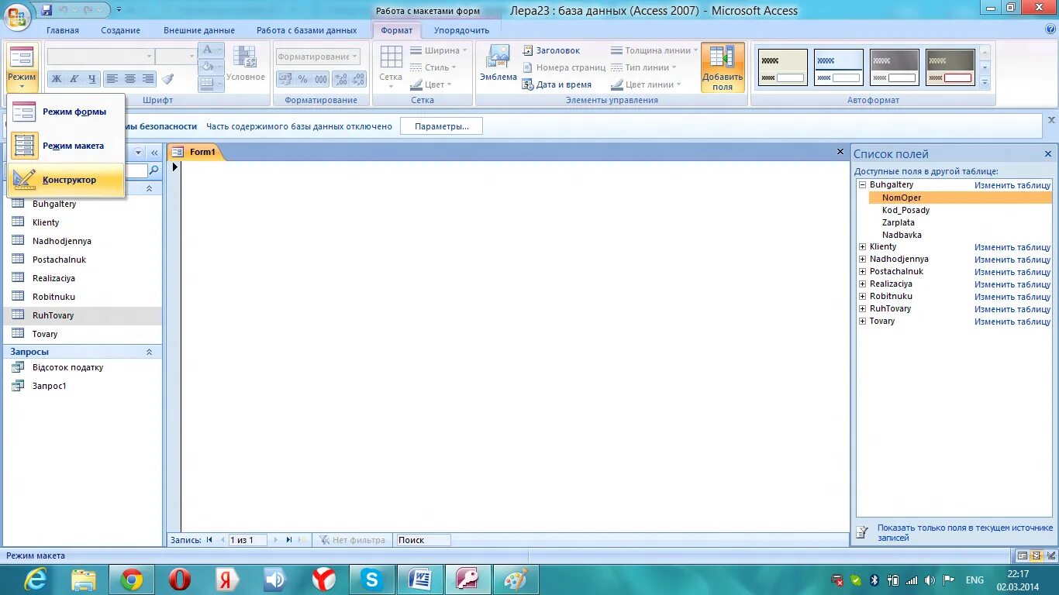Click the Условное formatting button
Screen dimensions: 1059x595
pos(246,65)
